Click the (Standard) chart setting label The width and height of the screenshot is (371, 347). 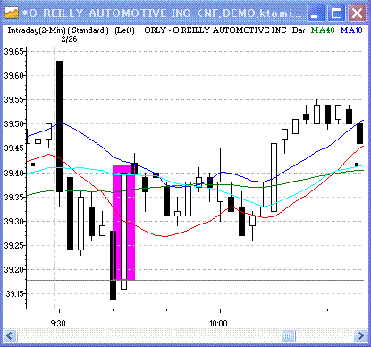point(89,30)
